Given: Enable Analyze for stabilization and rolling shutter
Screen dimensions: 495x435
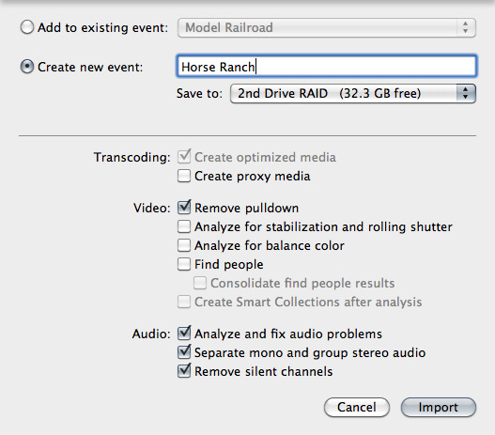Looking at the screenshot, I should point(184,226).
